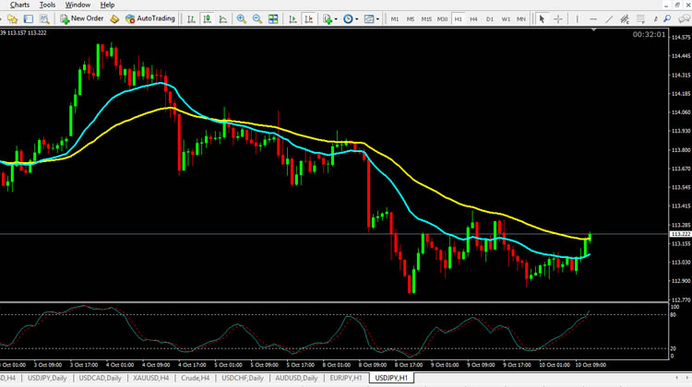Viewport: 692px width, 387px height.
Task: Select the text label tool
Action: click(656, 19)
